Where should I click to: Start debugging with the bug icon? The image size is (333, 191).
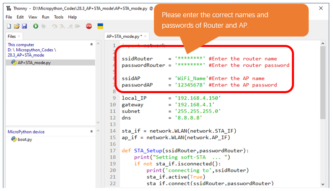(x=44, y=26)
